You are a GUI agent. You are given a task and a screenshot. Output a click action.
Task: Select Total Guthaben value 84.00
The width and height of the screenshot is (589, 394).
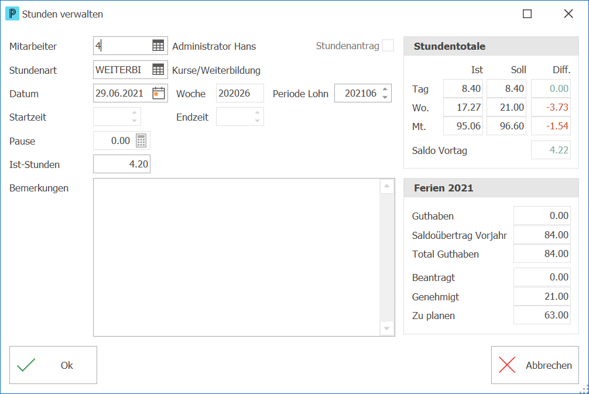542,254
